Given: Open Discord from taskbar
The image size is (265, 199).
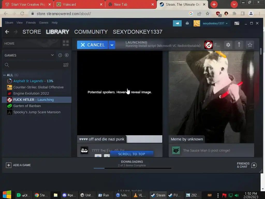Looking at the screenshot, I should pos(70,195).
